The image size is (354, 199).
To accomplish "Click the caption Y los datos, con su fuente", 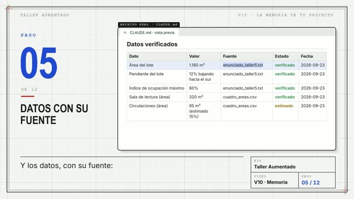I will pos(66,165).
